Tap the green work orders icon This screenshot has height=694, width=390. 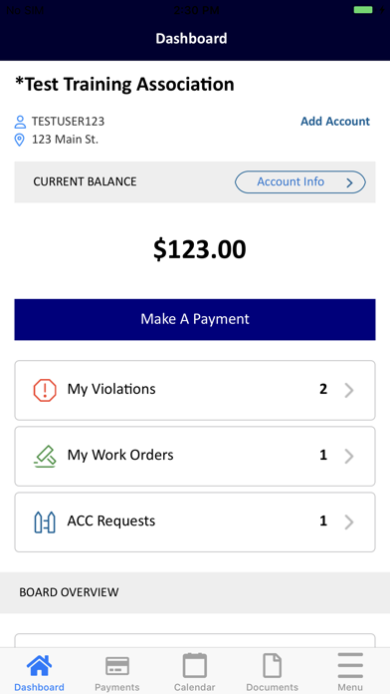(x=45, y=456)
